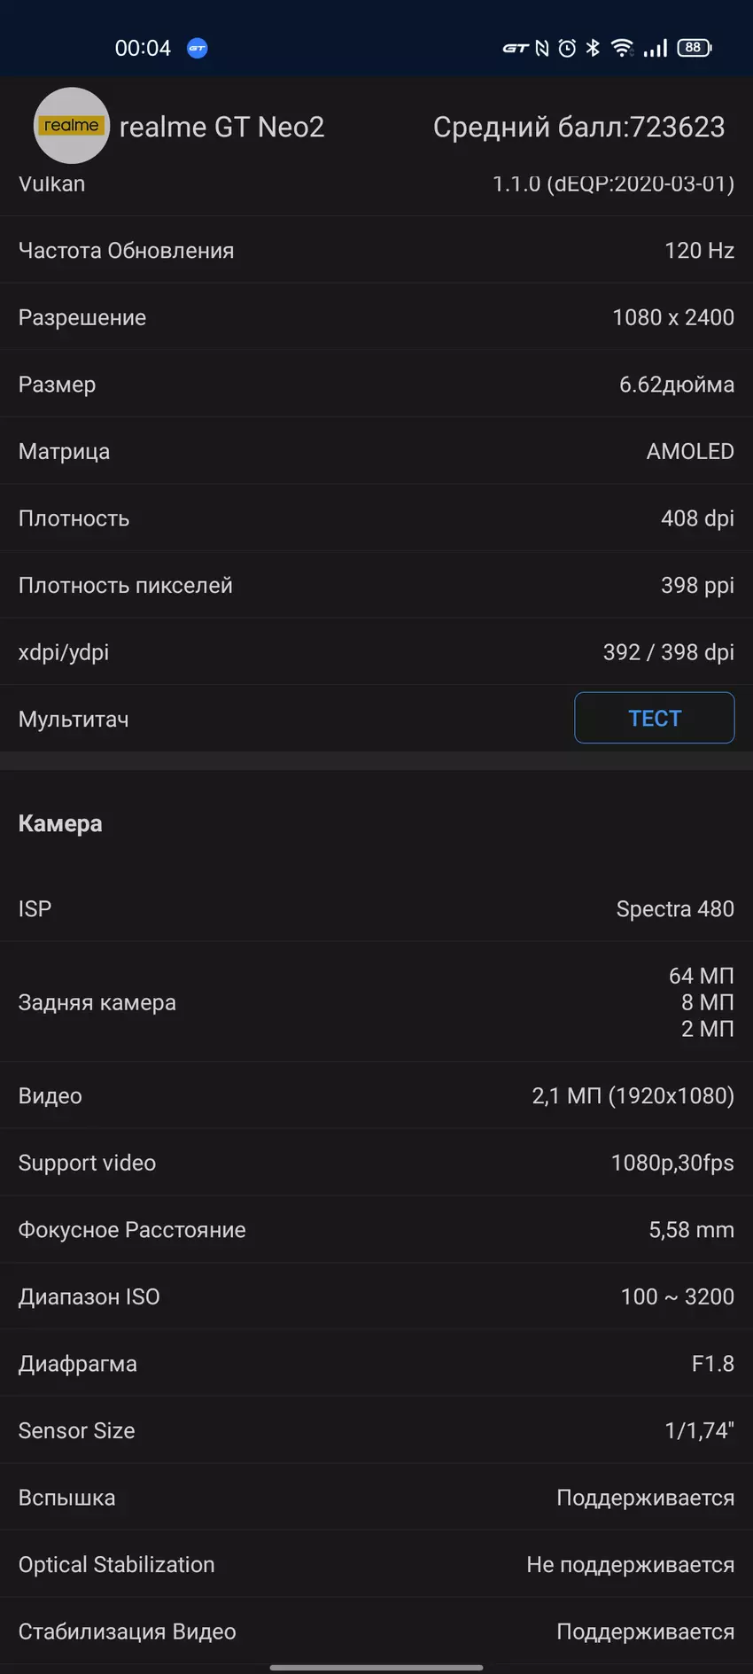Tap the cellular signal bars icon
The height and width of the screenshot is (1674, 753).
(x=656, y=49)
